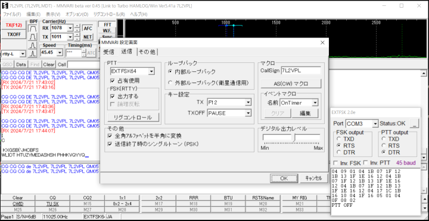429x221 pixels.
Task: Click the Call input field
Action: pos(84,65)
